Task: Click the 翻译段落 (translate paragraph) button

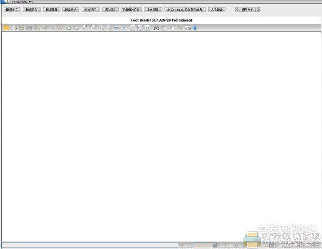Action: click(x=52, y=10)
